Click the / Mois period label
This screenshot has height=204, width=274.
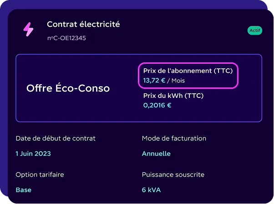(x=176, y=81)
